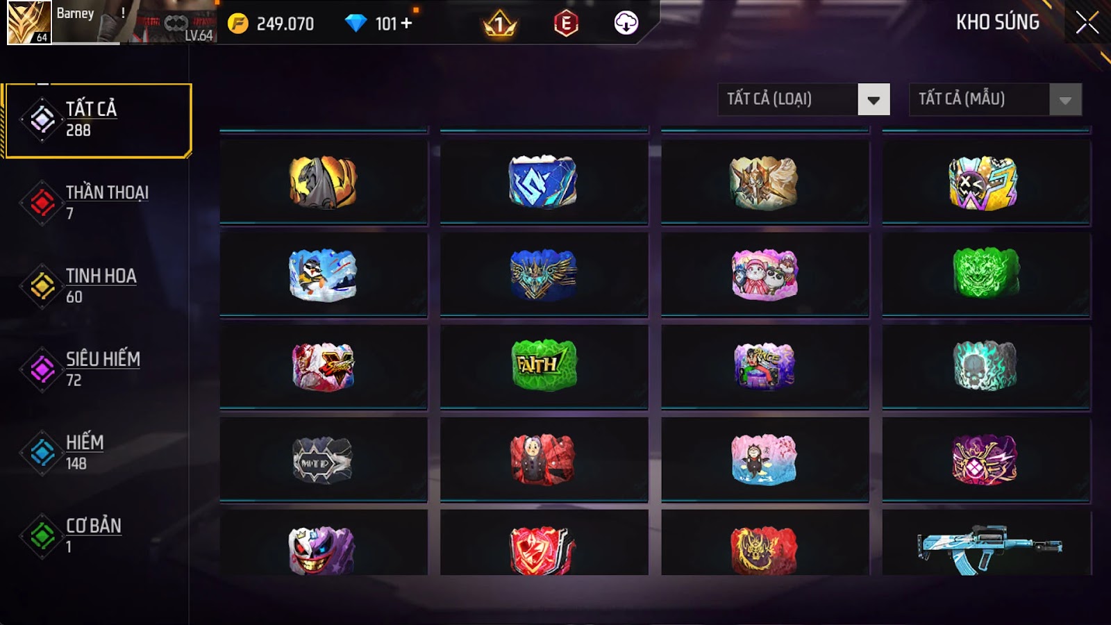The width and height of the screenshot is (1111, 625).
Task: Add diamonds with the plus sign
Action: click(x=407, y=24)
